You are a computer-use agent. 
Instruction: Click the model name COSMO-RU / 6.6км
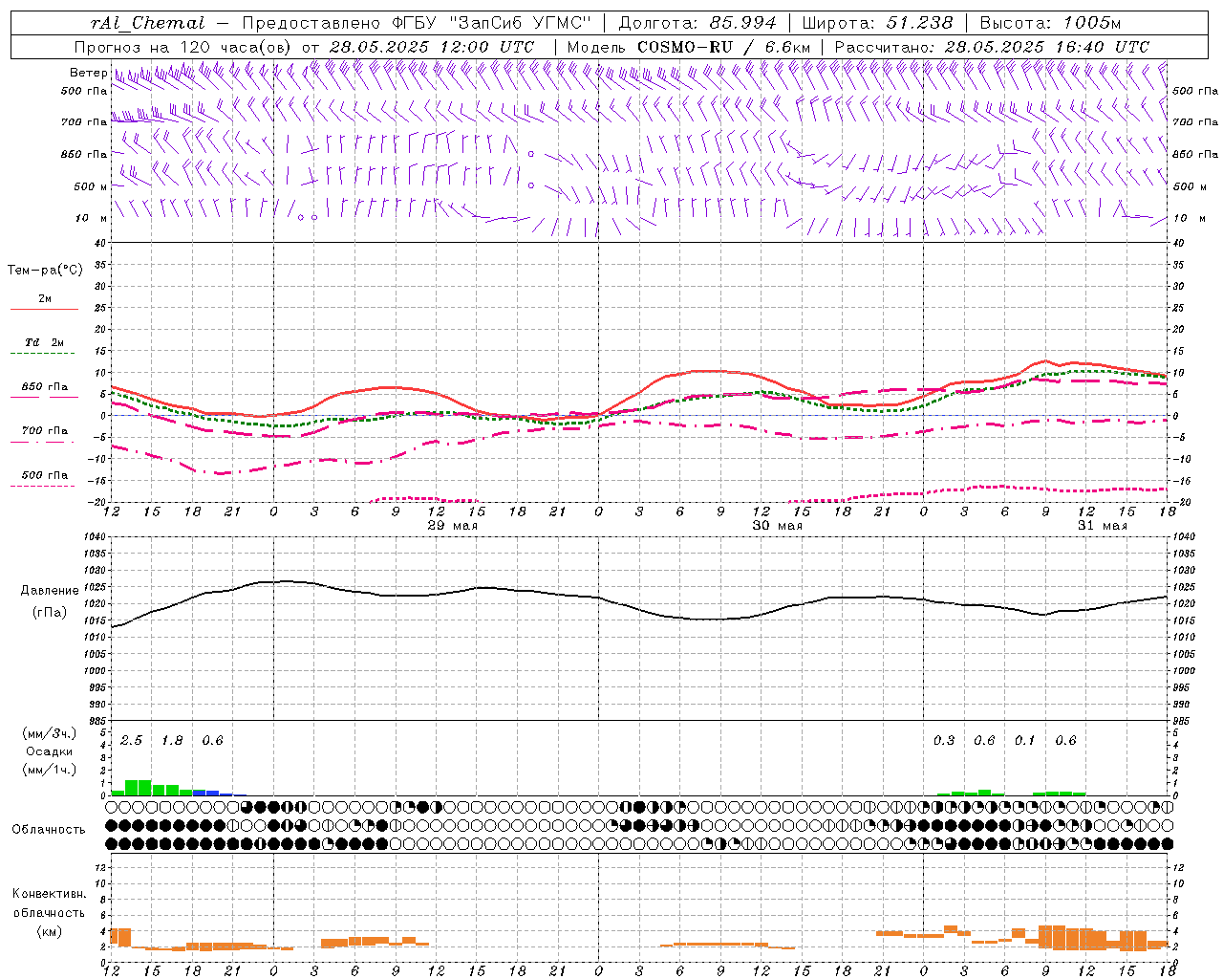click(723, 47)
